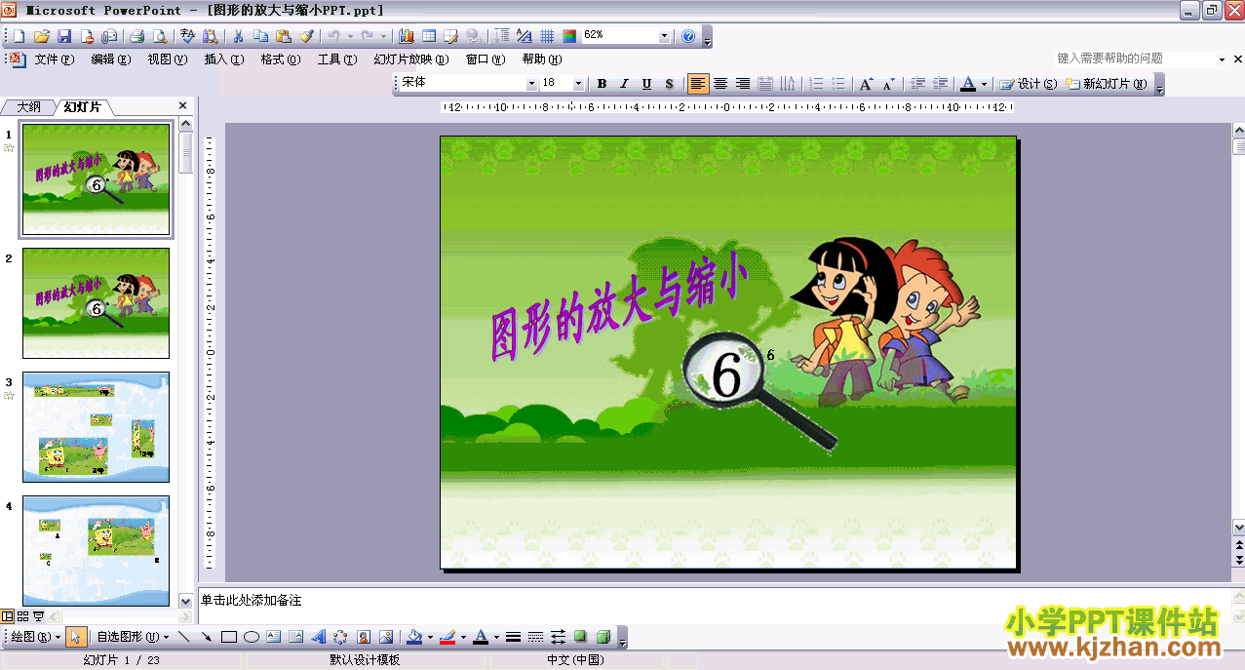This screenshot has width=1245, height=670.
Task: Open the 插入(I) menu
Action: tap(223, 59)
